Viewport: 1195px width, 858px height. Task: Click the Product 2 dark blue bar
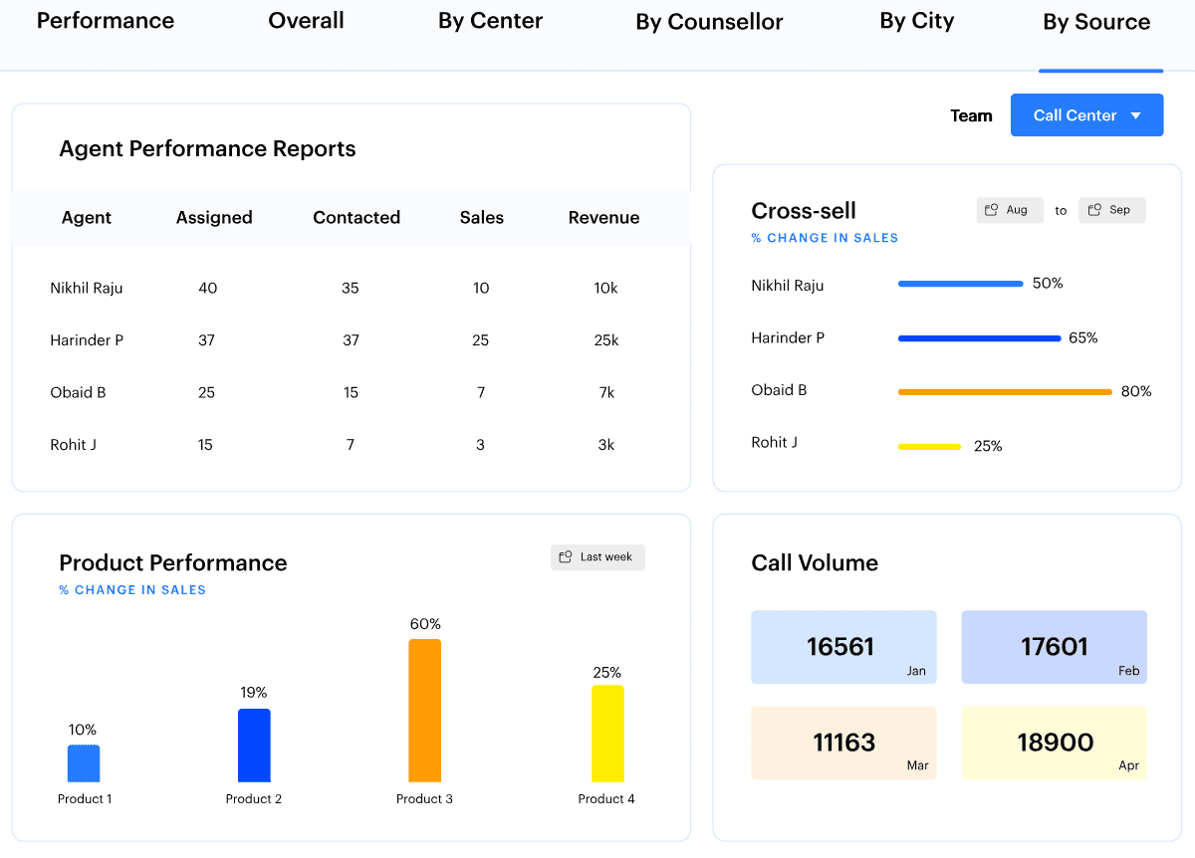click(254, 746)
